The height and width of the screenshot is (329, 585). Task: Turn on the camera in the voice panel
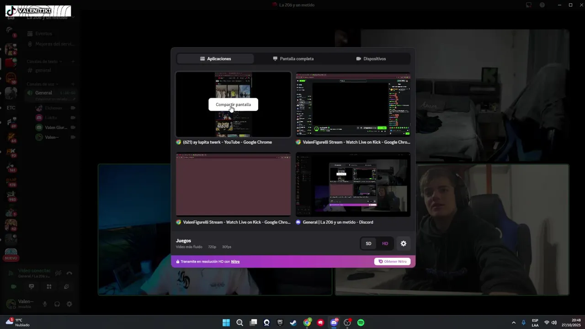click(14, 287)
